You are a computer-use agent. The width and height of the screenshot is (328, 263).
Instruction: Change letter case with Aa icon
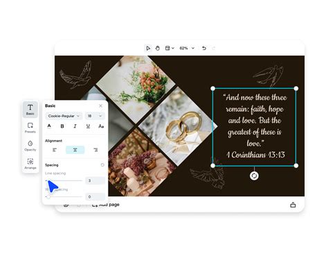point(101,126)
